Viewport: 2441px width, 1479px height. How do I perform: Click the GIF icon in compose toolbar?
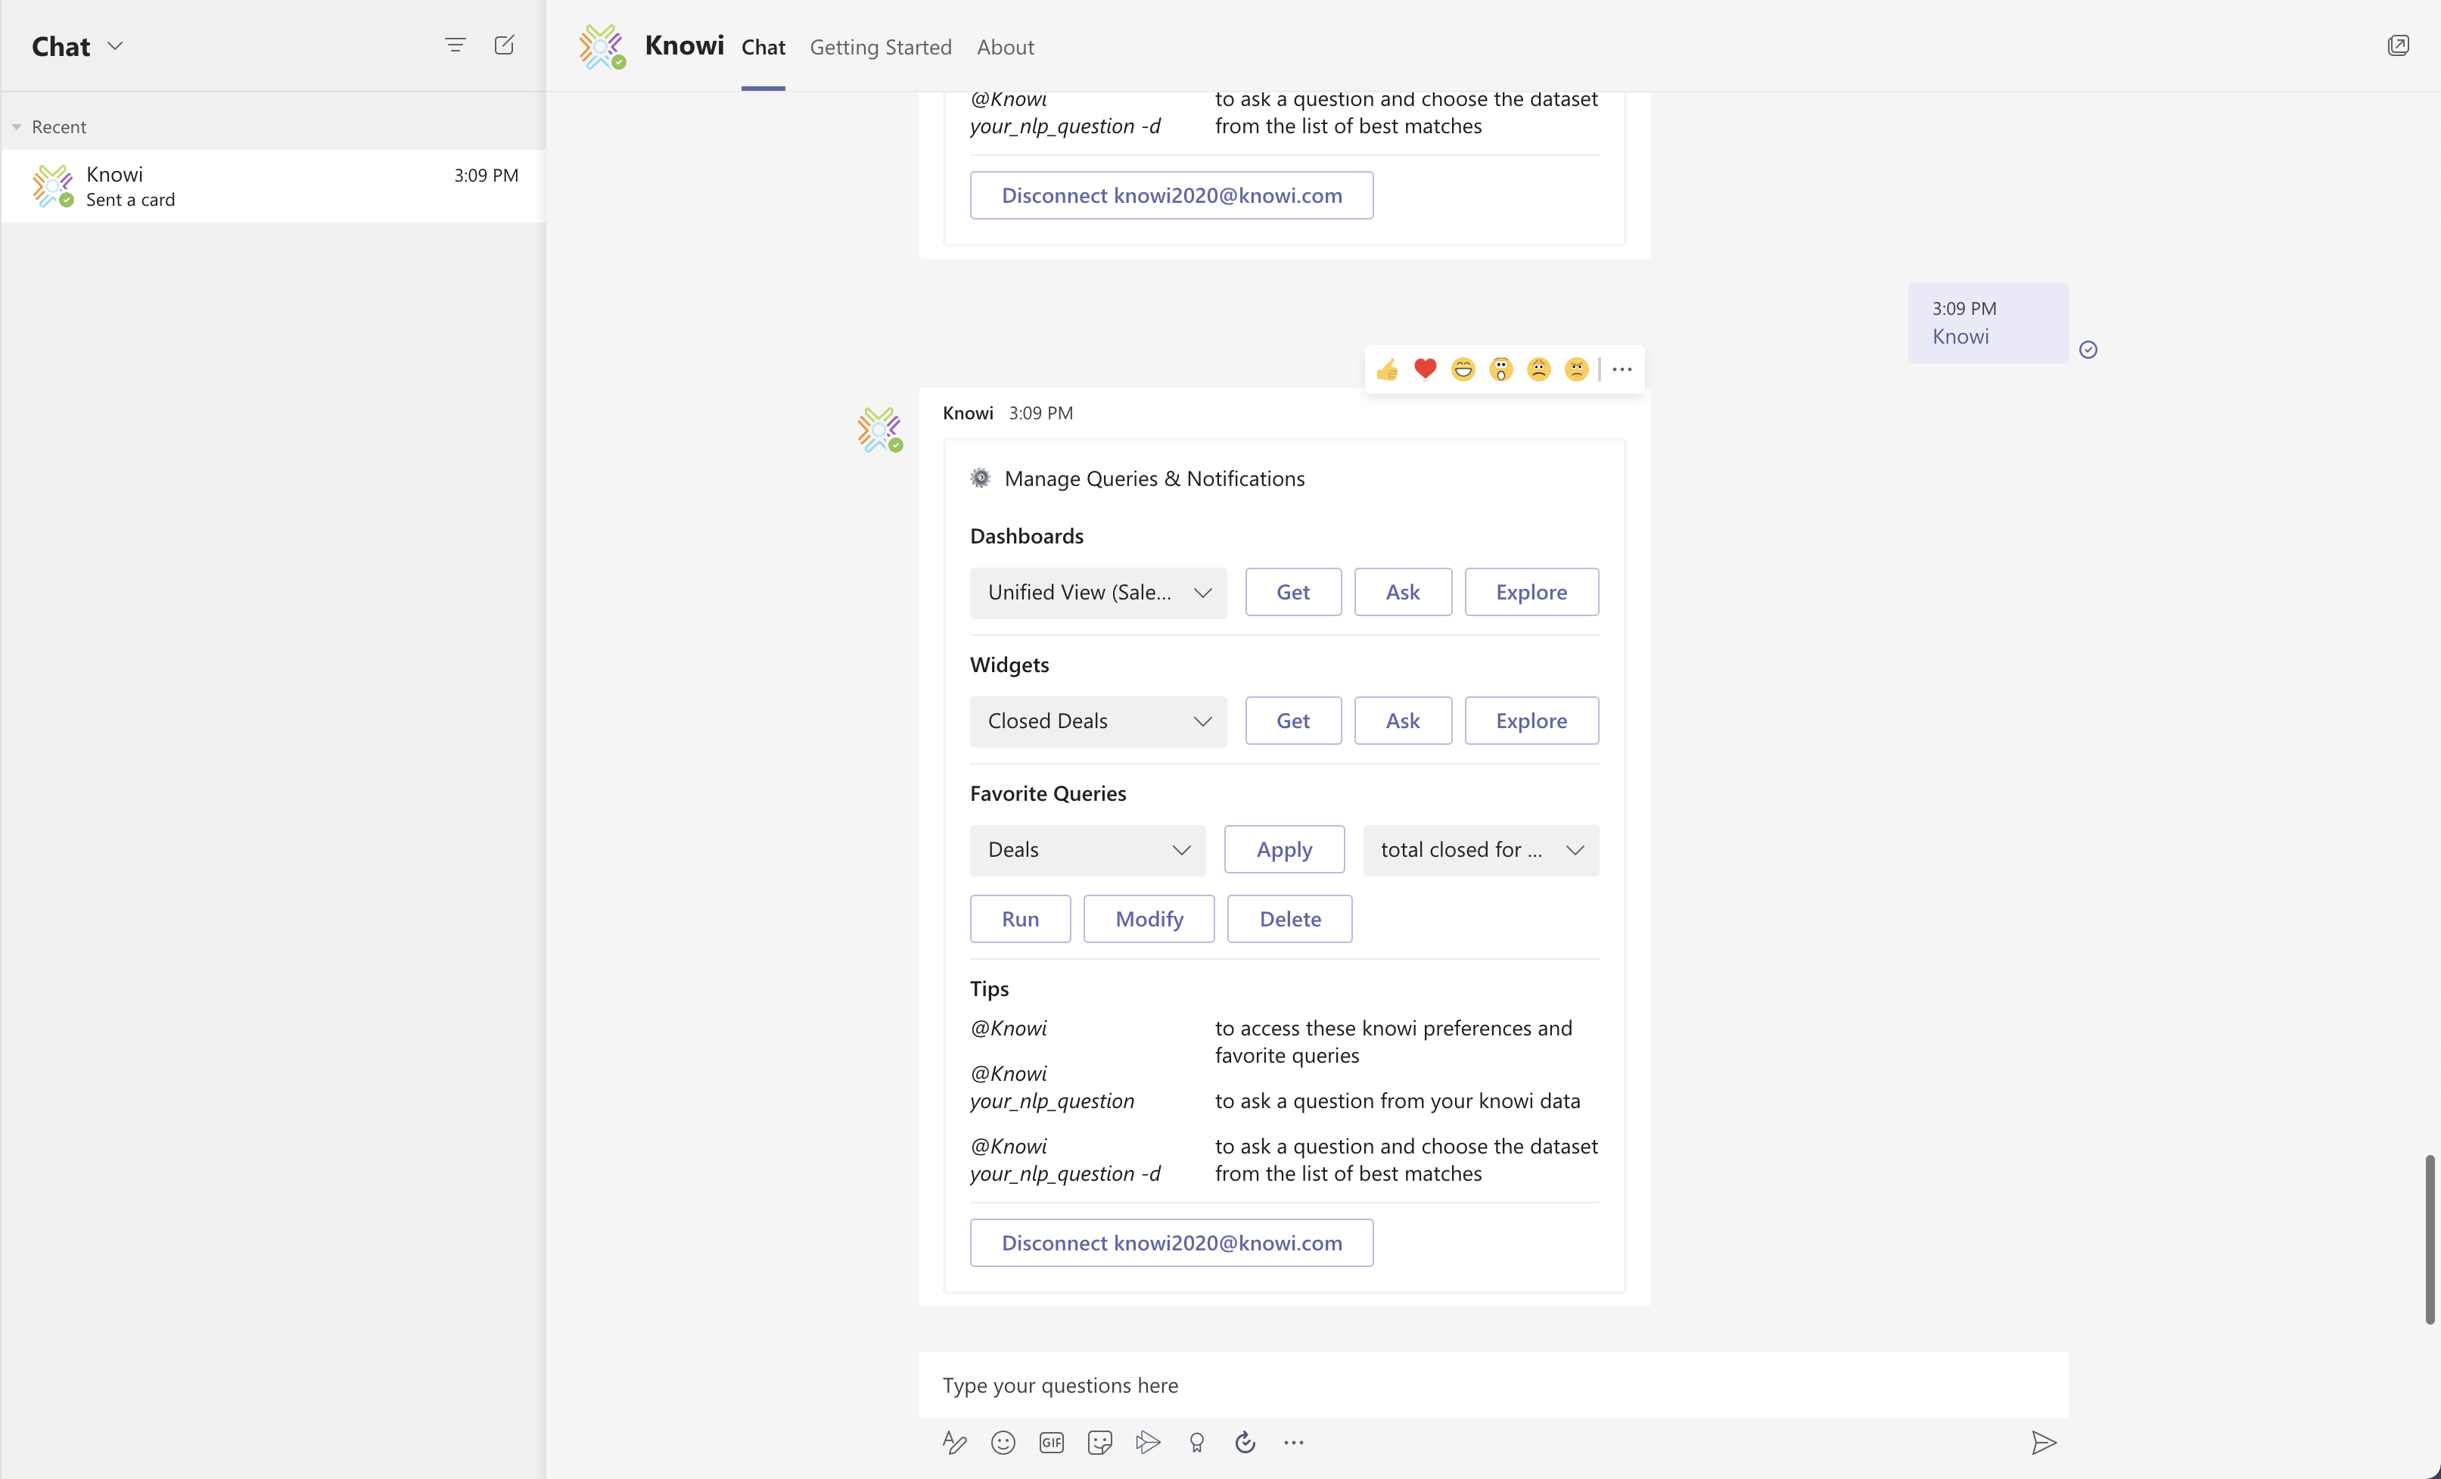[x=1051, y=1443]
